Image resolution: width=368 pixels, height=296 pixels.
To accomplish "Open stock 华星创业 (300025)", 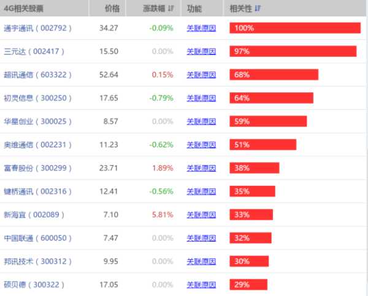I will [37, 122].
